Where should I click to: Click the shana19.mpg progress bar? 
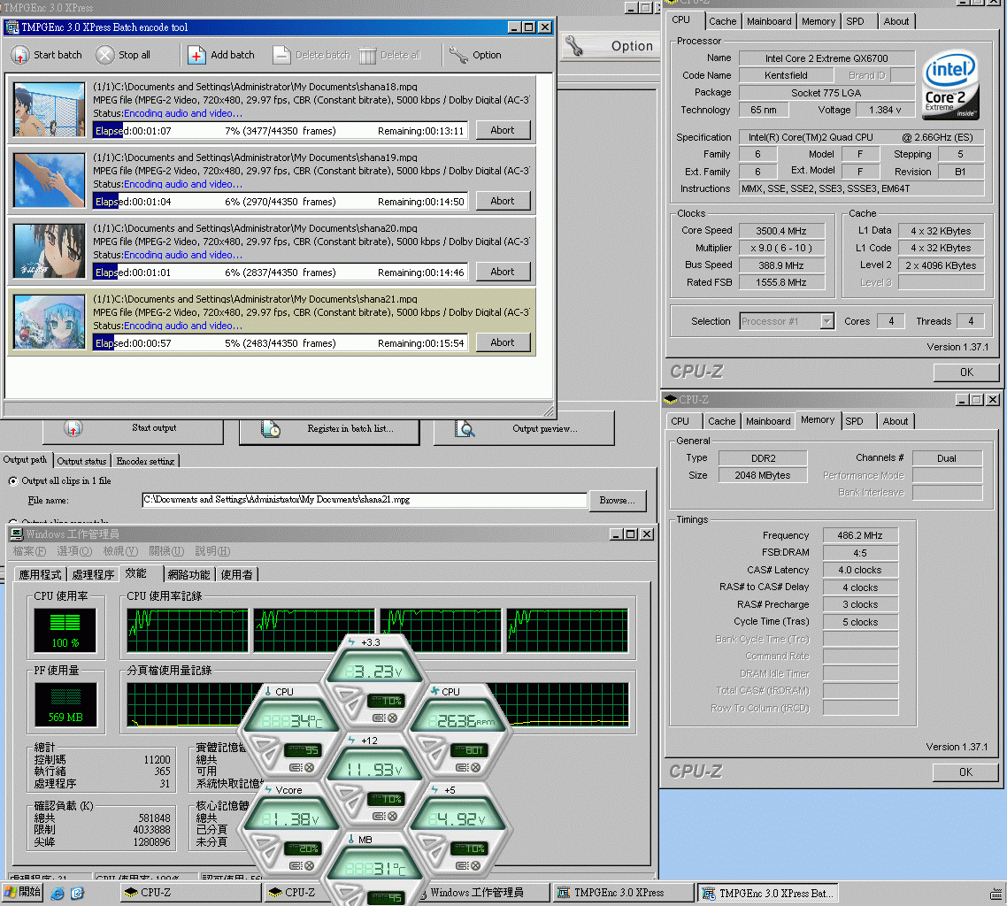(280, 202)
